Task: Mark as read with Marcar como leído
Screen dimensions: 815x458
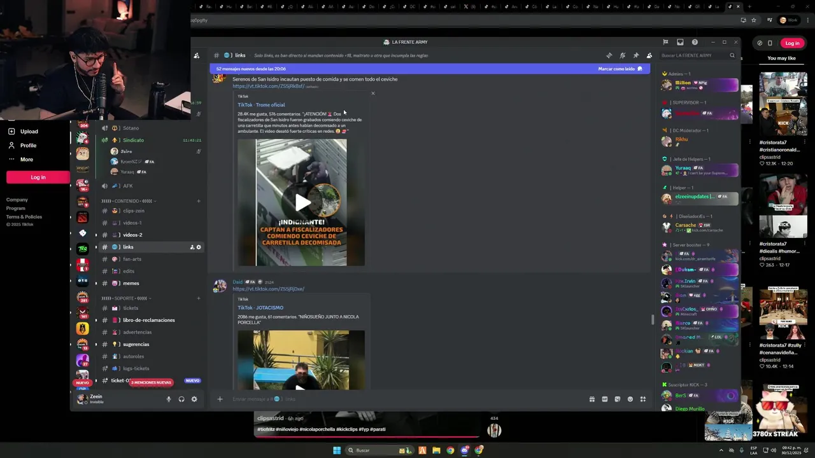Action: tap(620, 69)
